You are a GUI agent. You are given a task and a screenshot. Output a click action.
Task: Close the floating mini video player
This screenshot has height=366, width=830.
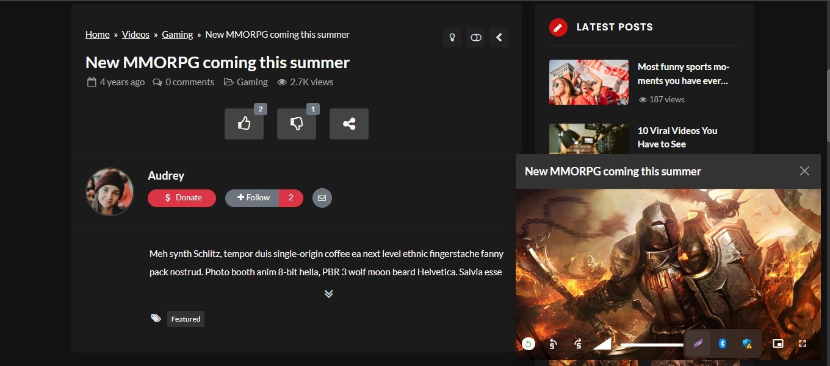click(x=804, y=171)
